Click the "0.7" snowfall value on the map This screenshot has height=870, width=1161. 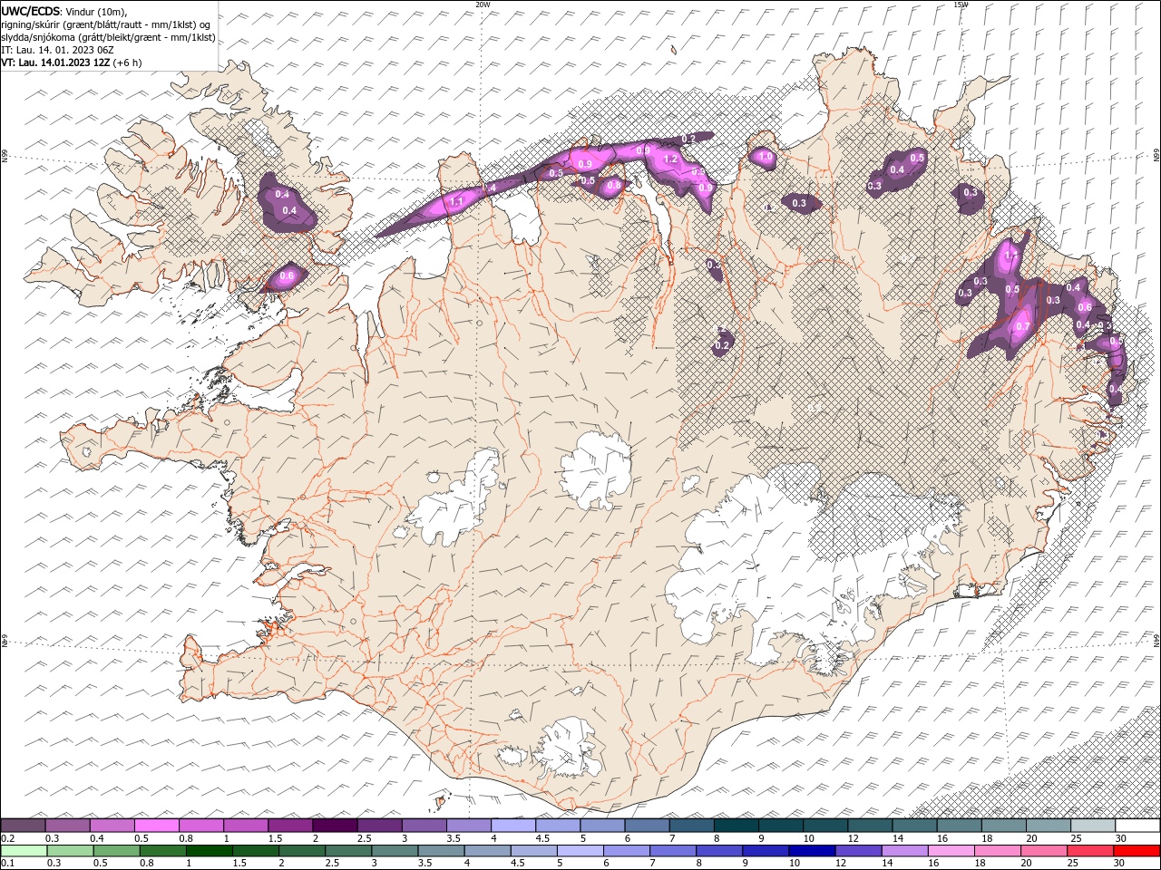tap(1022, 326)
